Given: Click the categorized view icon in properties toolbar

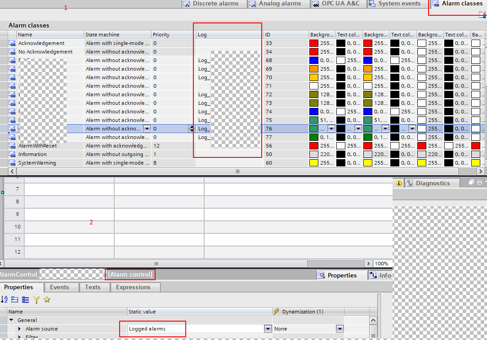Looking at the screenshot, I should click(x=14, y=300).
